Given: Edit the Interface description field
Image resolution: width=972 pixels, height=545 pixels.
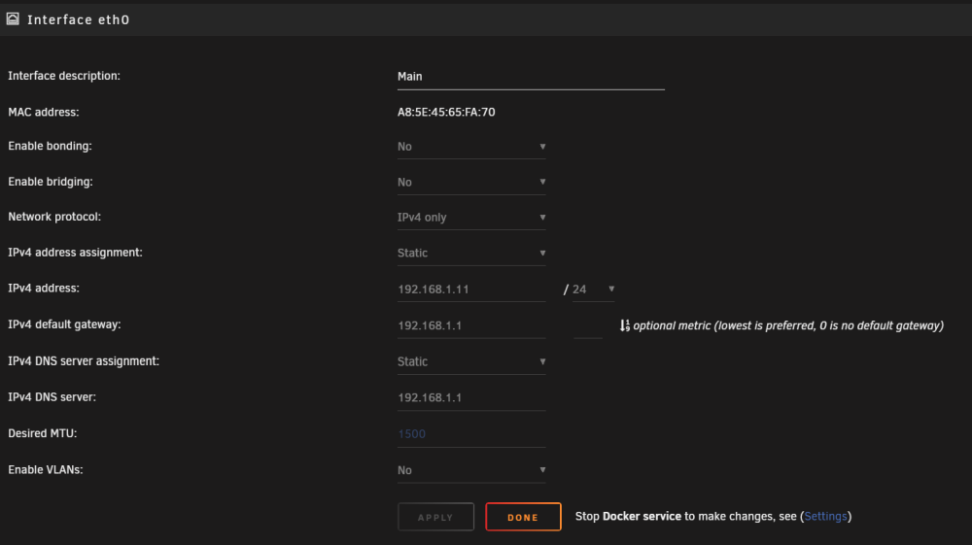Looking at the screenshot, I should click(x=531, y=77).
